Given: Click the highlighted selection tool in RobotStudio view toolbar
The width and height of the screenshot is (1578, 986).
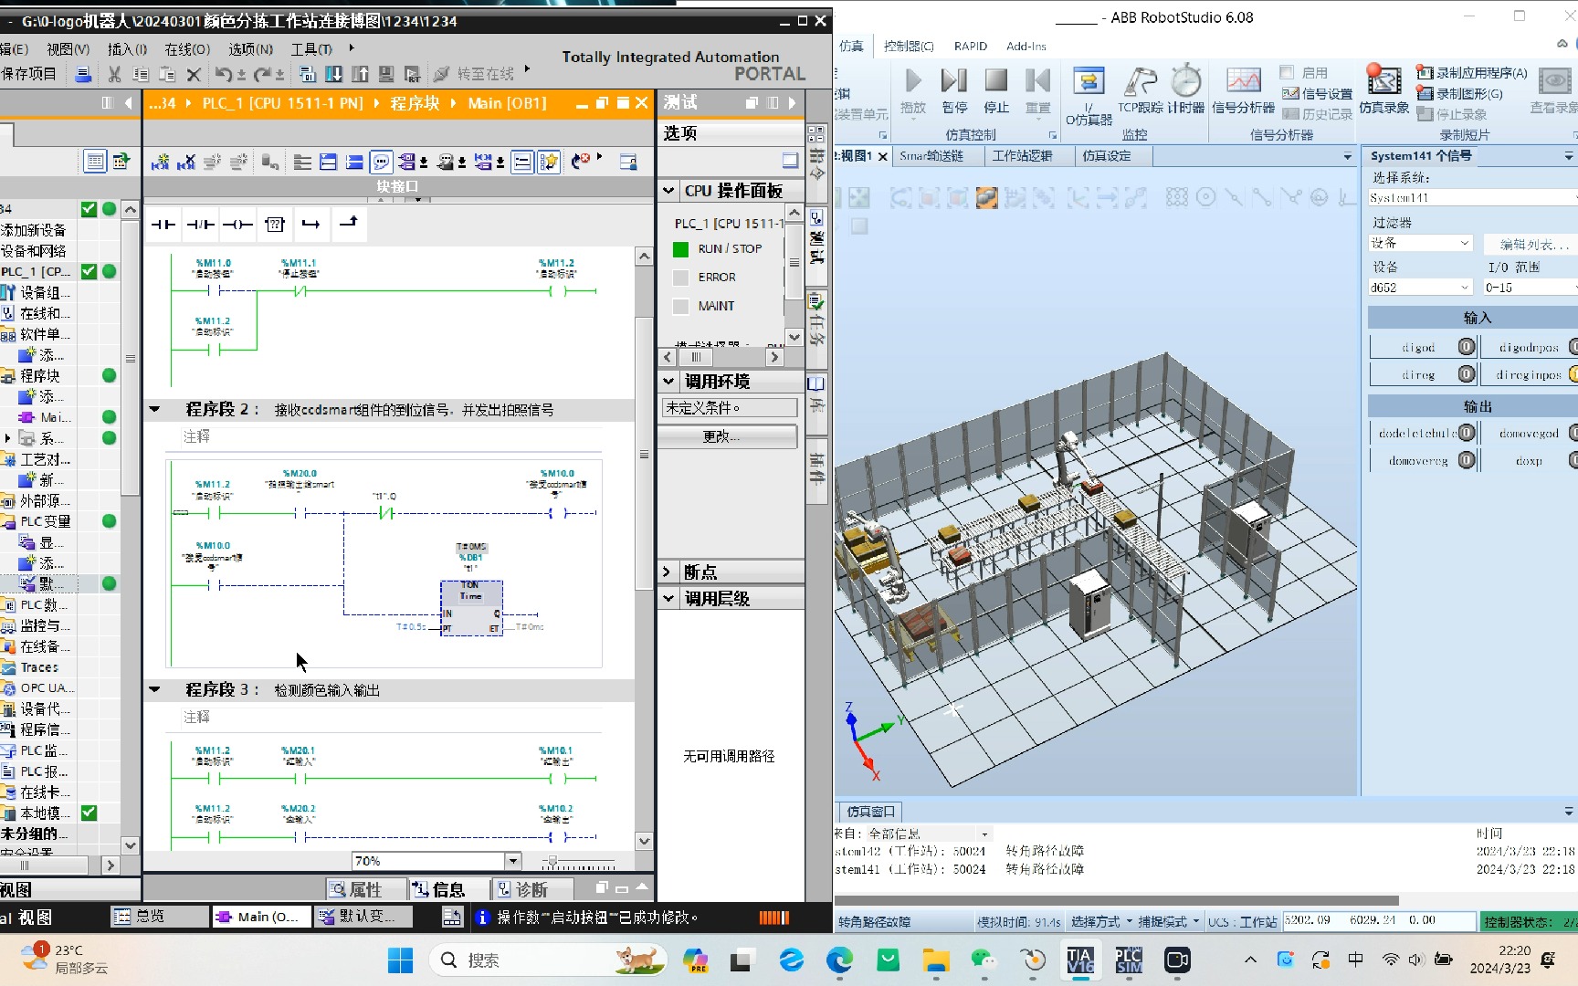Looking at the screenshot, I should click(986, 197).
